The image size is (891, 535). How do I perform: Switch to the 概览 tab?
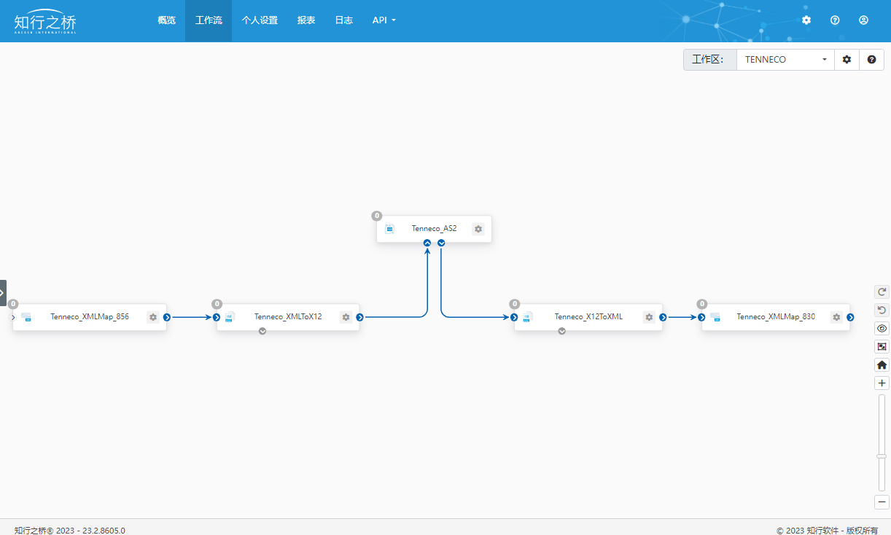pos(166,20)
